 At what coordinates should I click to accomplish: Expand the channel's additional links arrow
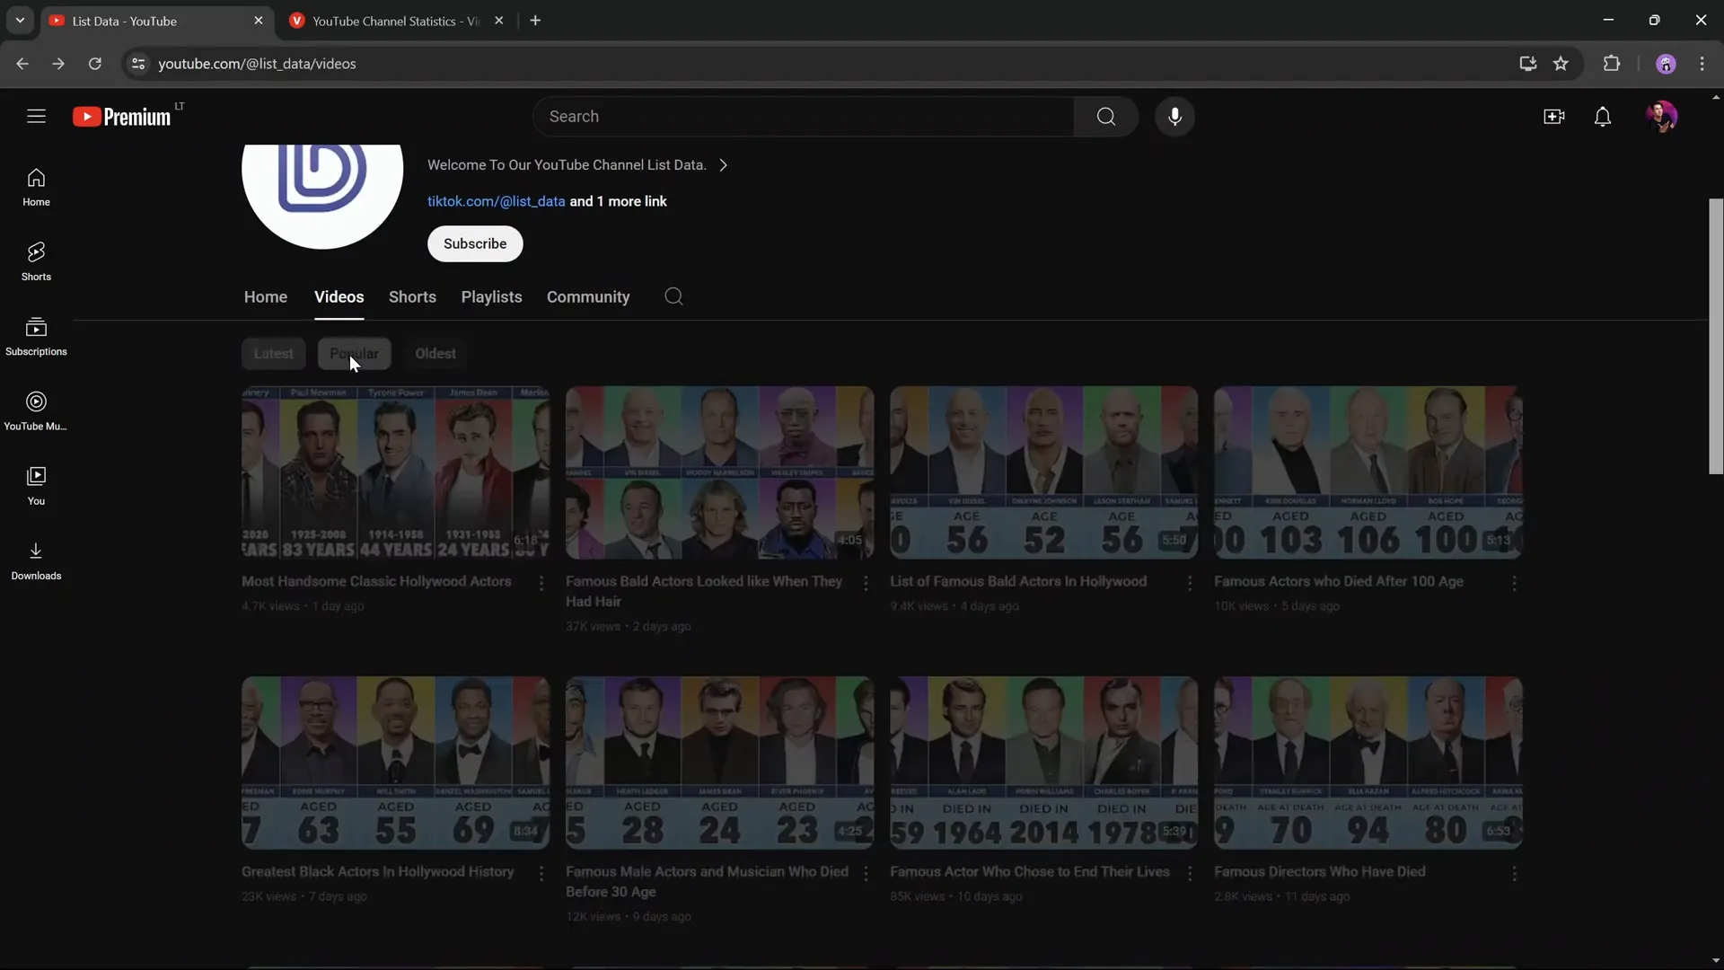tap(724, 165)
